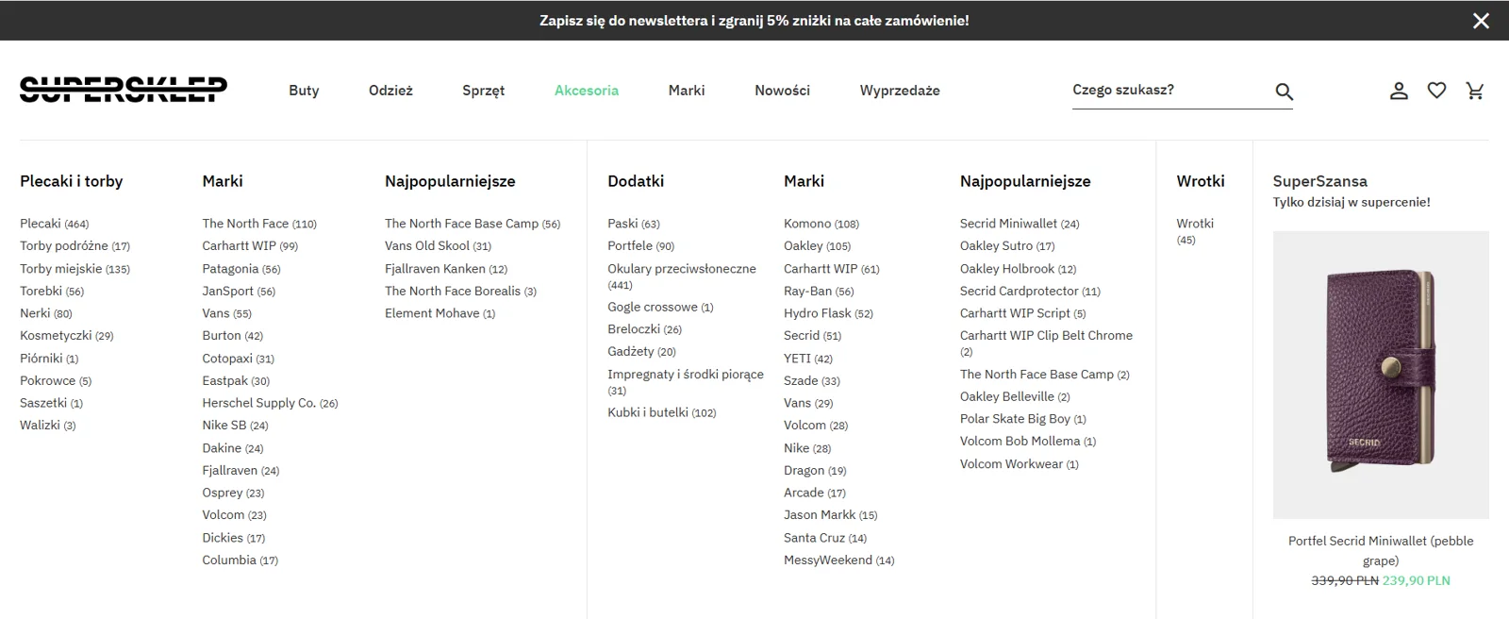Select Eastpak (30) brand
The image size is (1509, 619).
click(x=236, y=381)
